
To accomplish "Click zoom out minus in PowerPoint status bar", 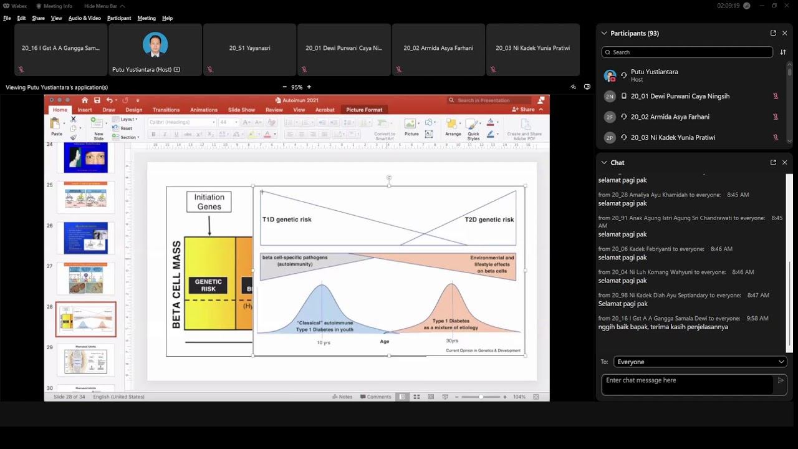I will click(457, 397).
